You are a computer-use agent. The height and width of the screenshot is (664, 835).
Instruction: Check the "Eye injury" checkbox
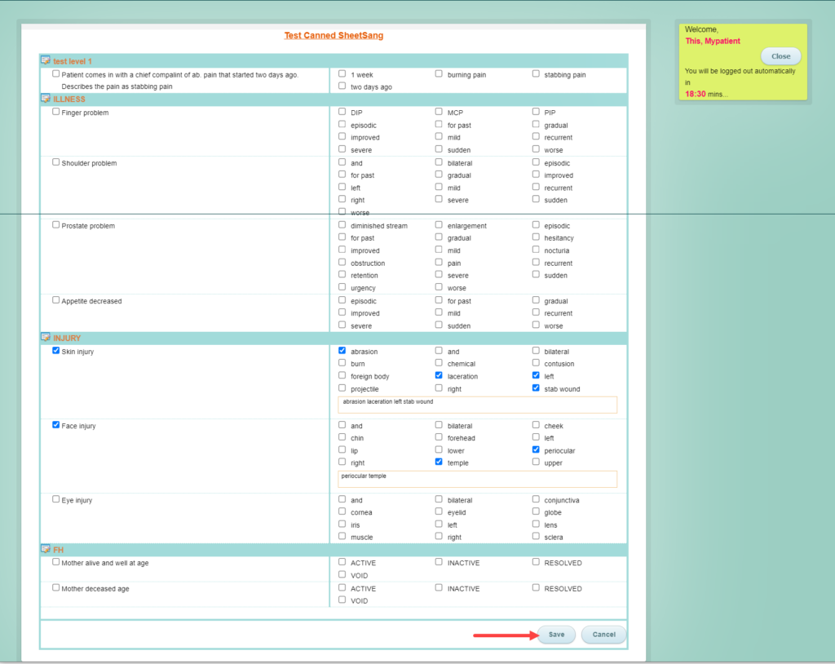55,499
